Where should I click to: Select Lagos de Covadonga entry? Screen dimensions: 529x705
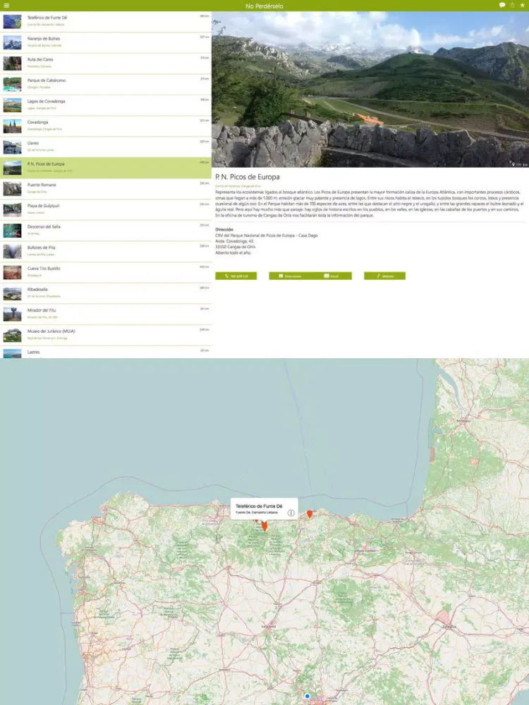pyautogui.click(x=106, y=105)
